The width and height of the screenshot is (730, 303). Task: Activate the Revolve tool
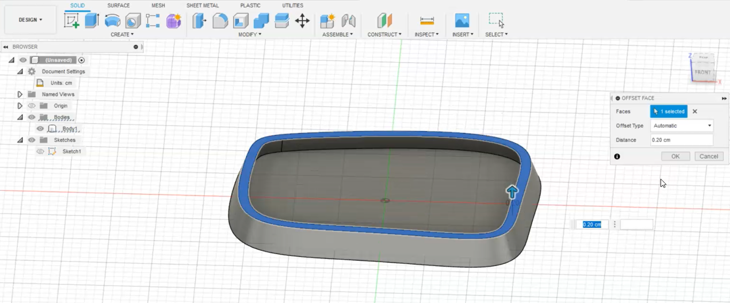[x=113, y=20]
